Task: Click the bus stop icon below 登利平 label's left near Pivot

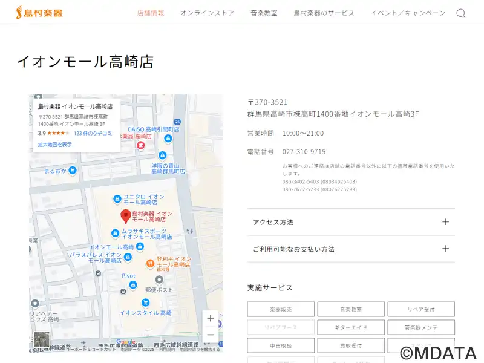Action: [123, 292]
